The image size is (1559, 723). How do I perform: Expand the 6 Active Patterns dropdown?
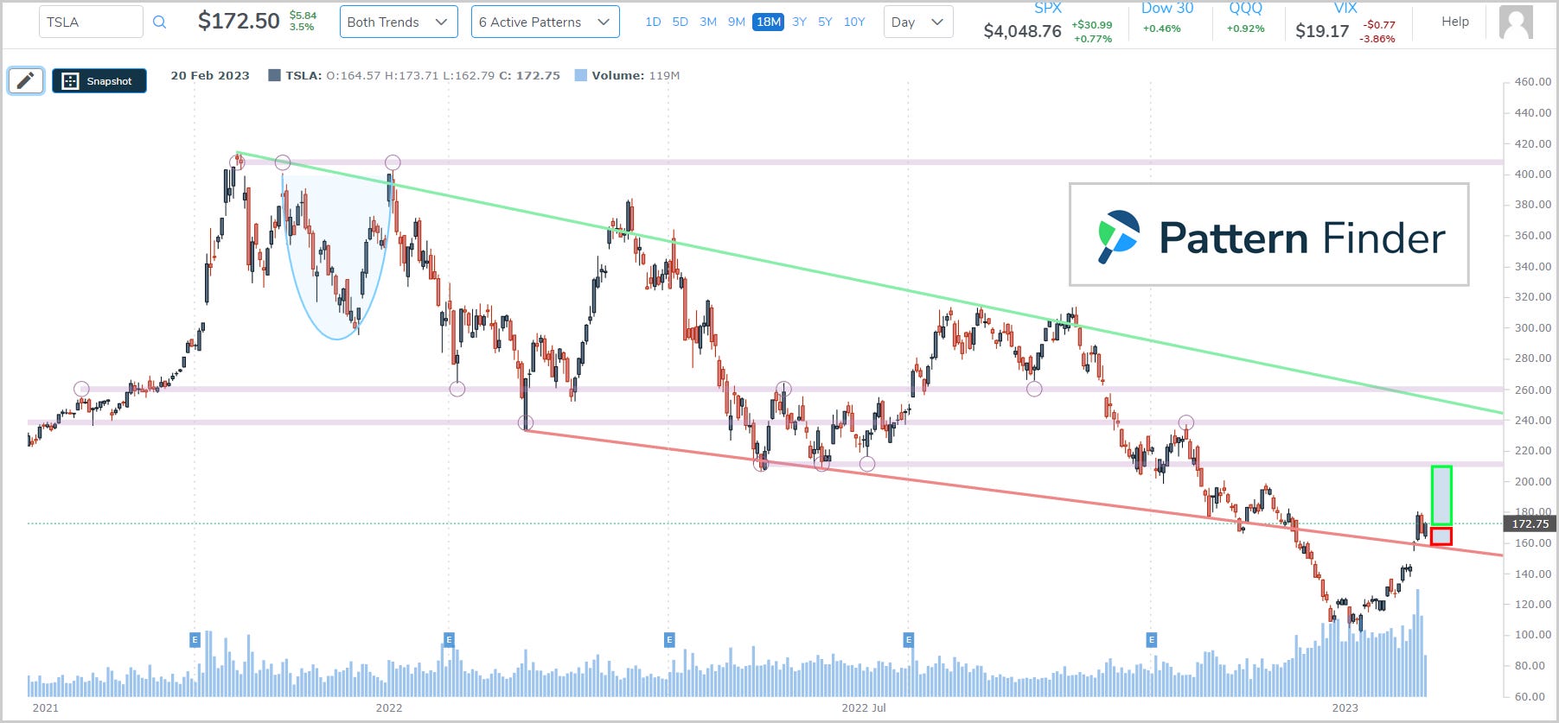pos(545,22)
